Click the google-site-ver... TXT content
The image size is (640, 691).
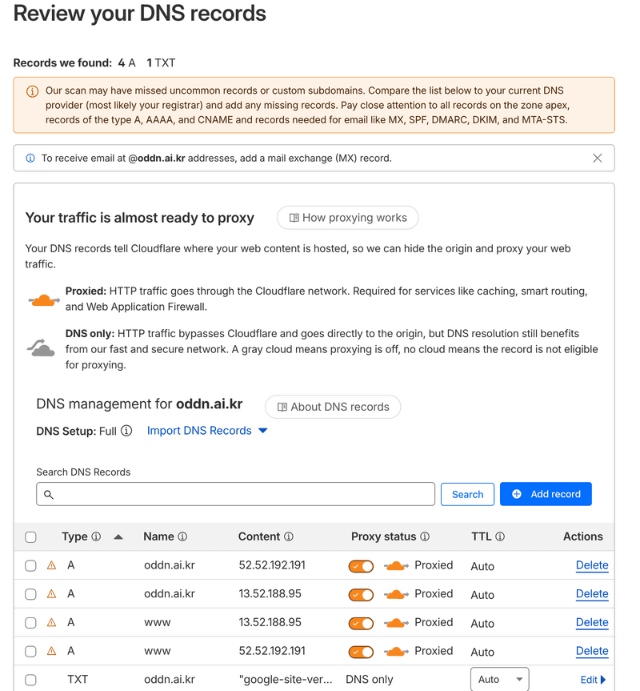tap(286, 680)
